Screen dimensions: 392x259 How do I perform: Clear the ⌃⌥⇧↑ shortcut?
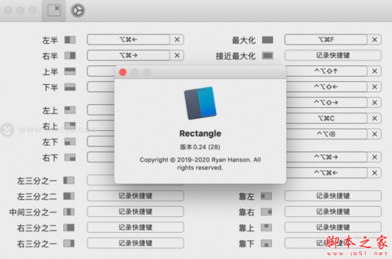[x=374, y=71]
